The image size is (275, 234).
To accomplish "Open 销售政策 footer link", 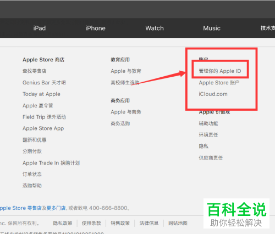I will [x=120, y=223].
